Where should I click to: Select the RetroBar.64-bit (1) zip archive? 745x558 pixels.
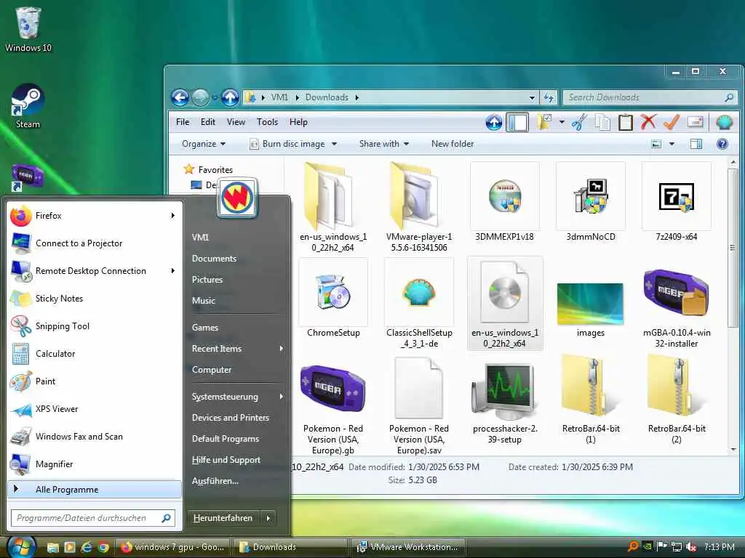(x=591, y=401)
